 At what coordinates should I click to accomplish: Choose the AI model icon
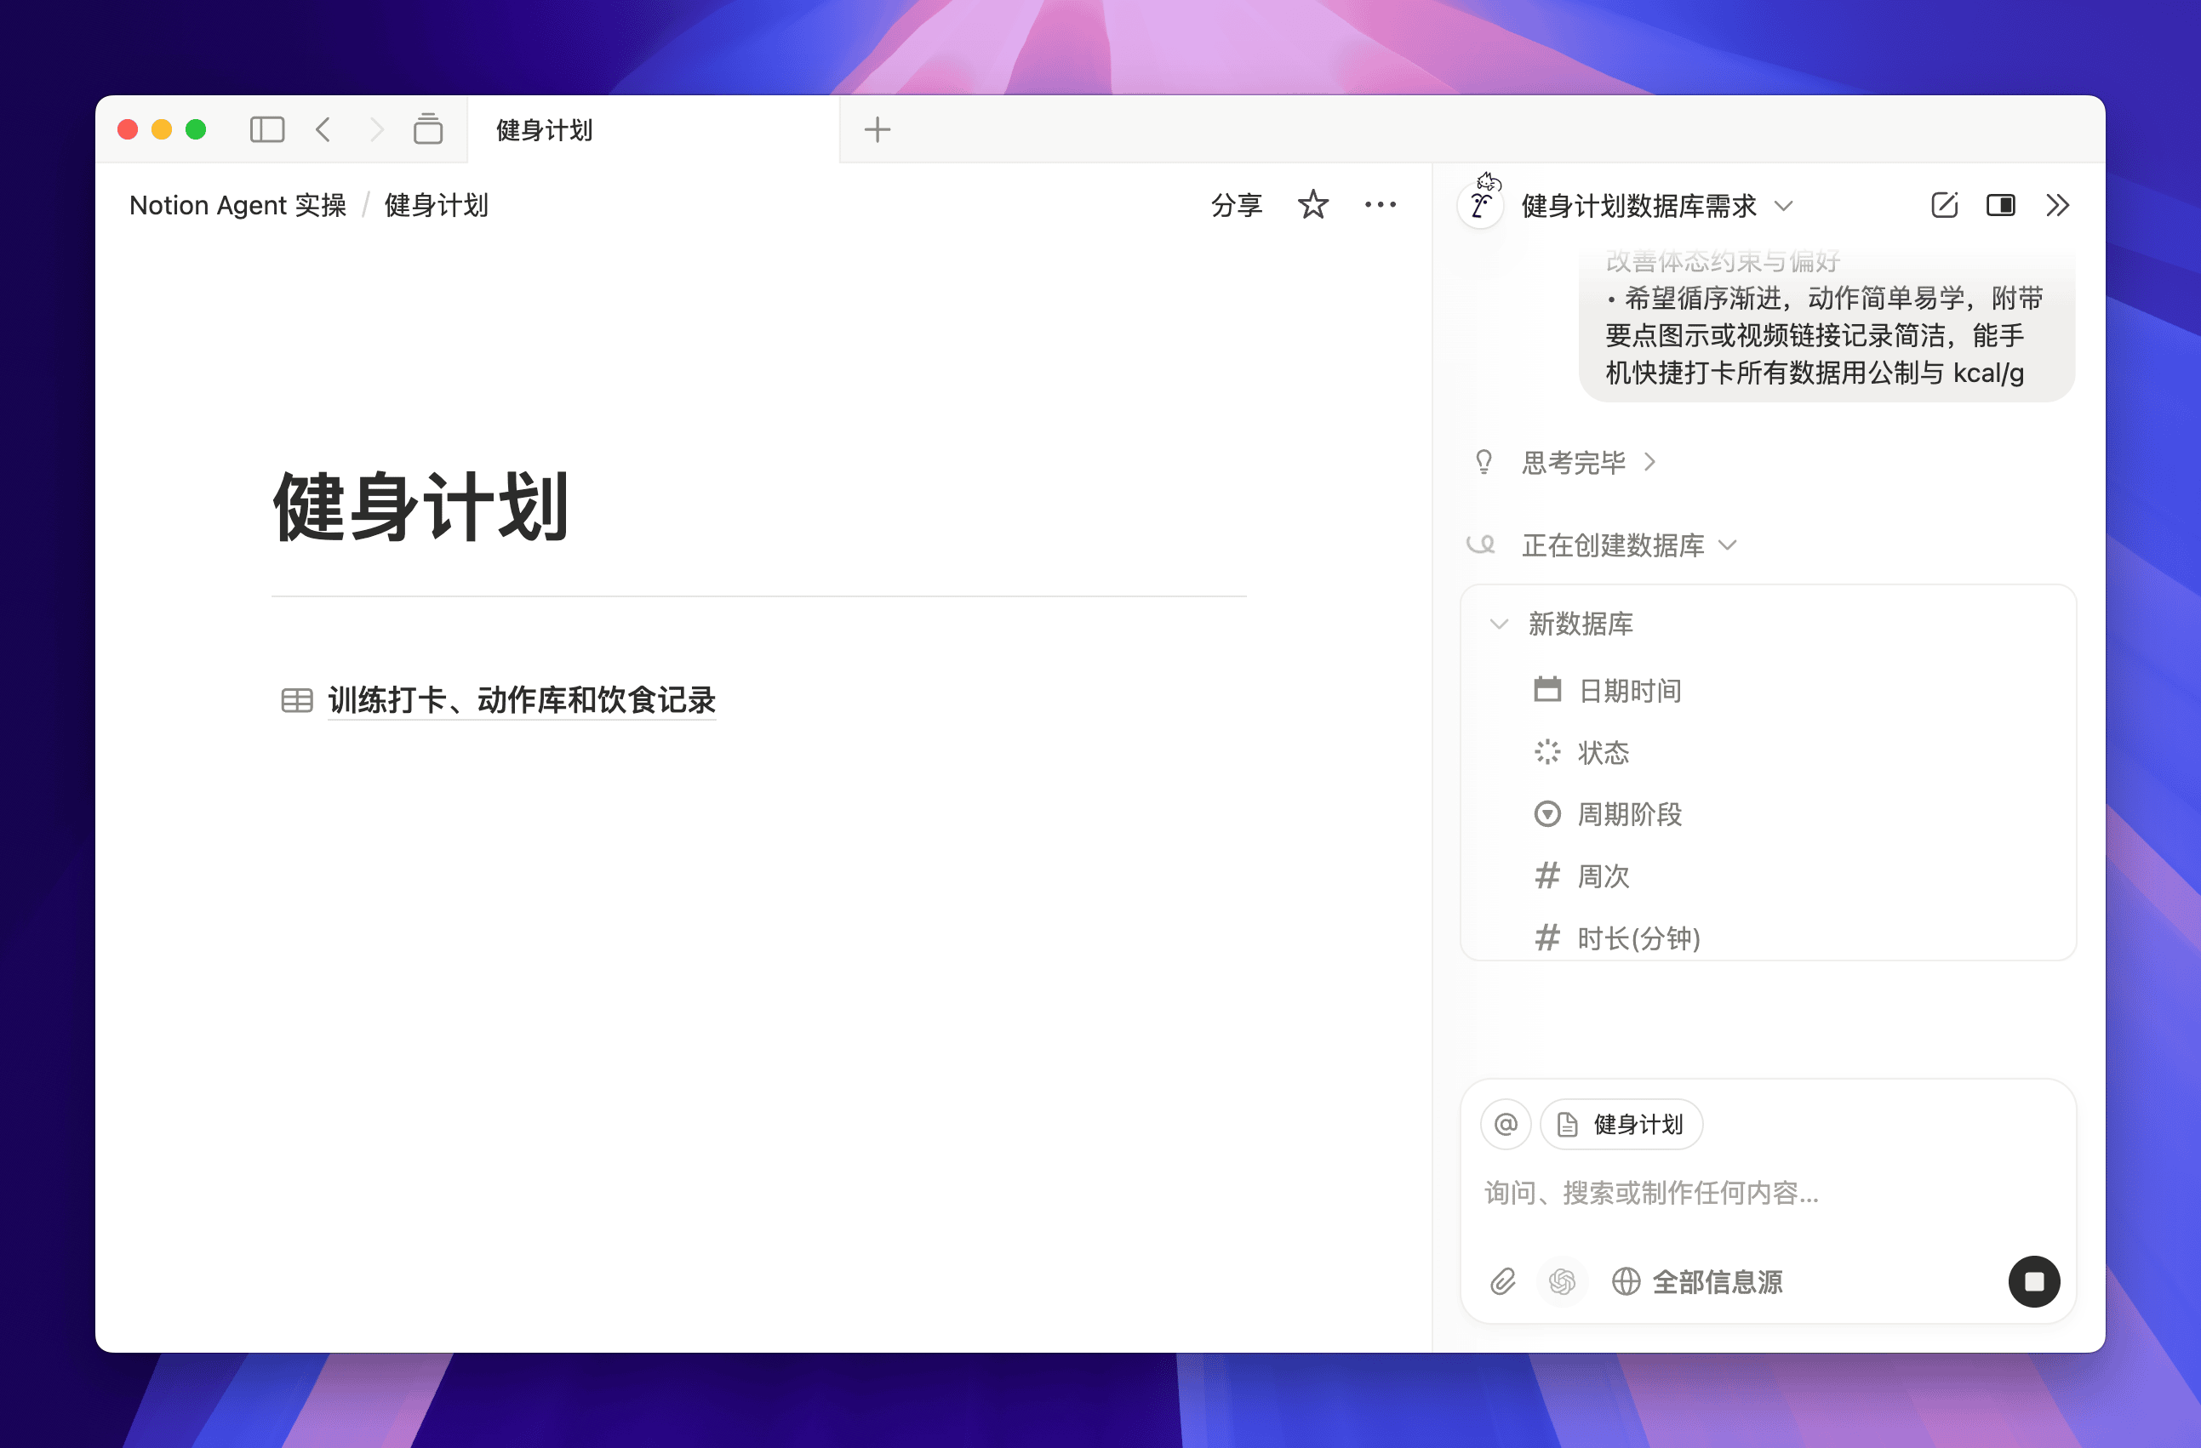pyautogui.click(x=1563, y=1281)
